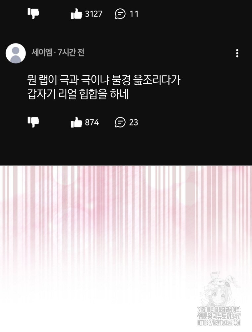Expand the 11 replies count
The image size is (252, 332).
(x=134, y=14)
